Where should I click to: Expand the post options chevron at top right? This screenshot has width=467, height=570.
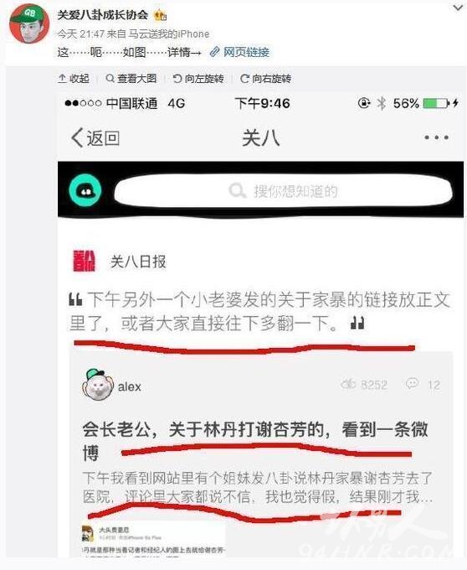tap(459, 8)
